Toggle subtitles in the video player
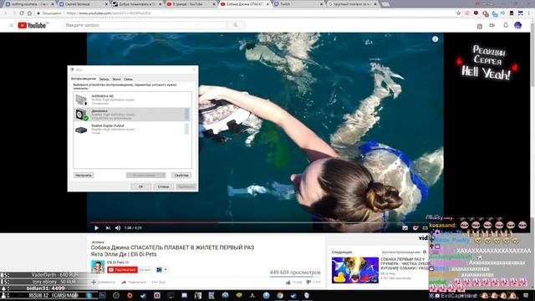Screen dimensions: 535x301 [405, 228]
